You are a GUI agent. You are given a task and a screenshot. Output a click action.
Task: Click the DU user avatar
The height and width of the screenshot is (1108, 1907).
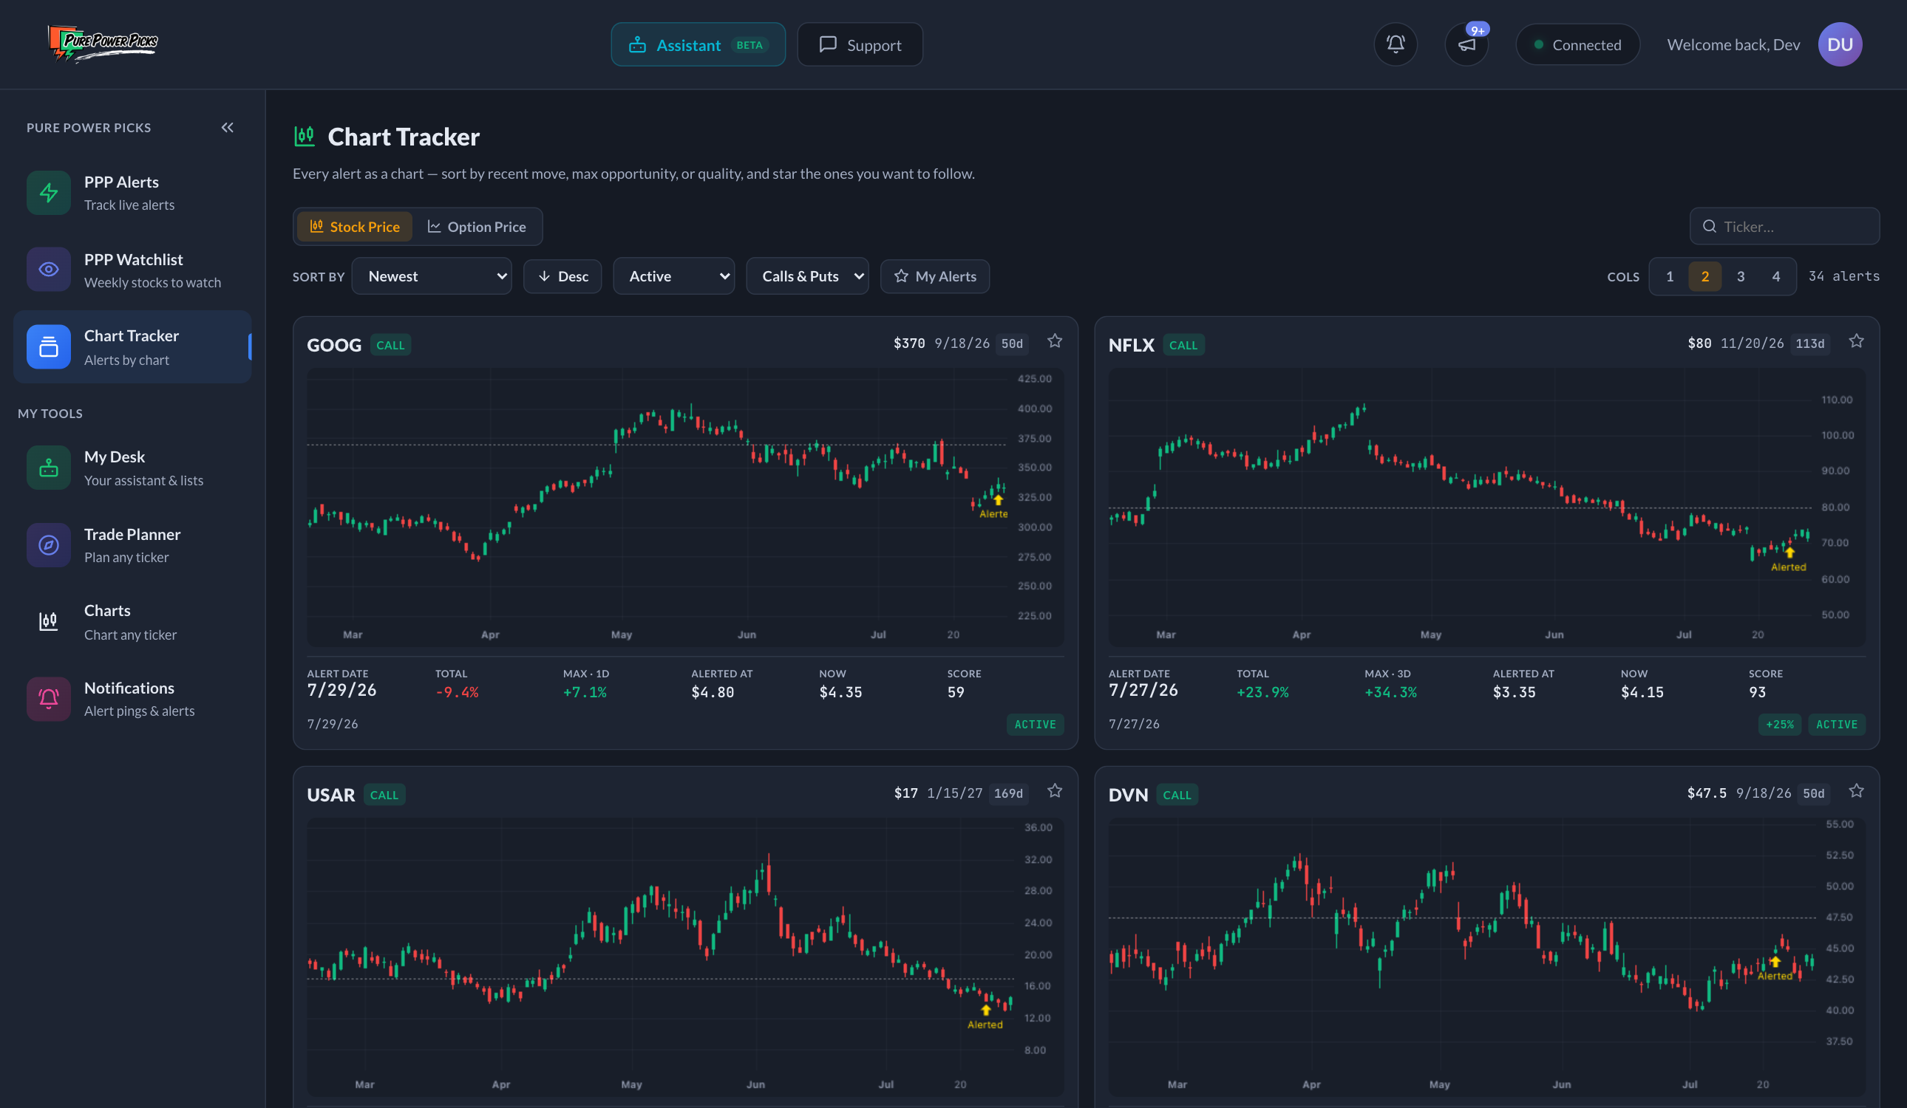pyautogui.click(x=1840, y=44)
